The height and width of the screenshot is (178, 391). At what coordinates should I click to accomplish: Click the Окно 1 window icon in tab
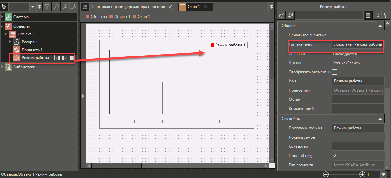[182, 7]
